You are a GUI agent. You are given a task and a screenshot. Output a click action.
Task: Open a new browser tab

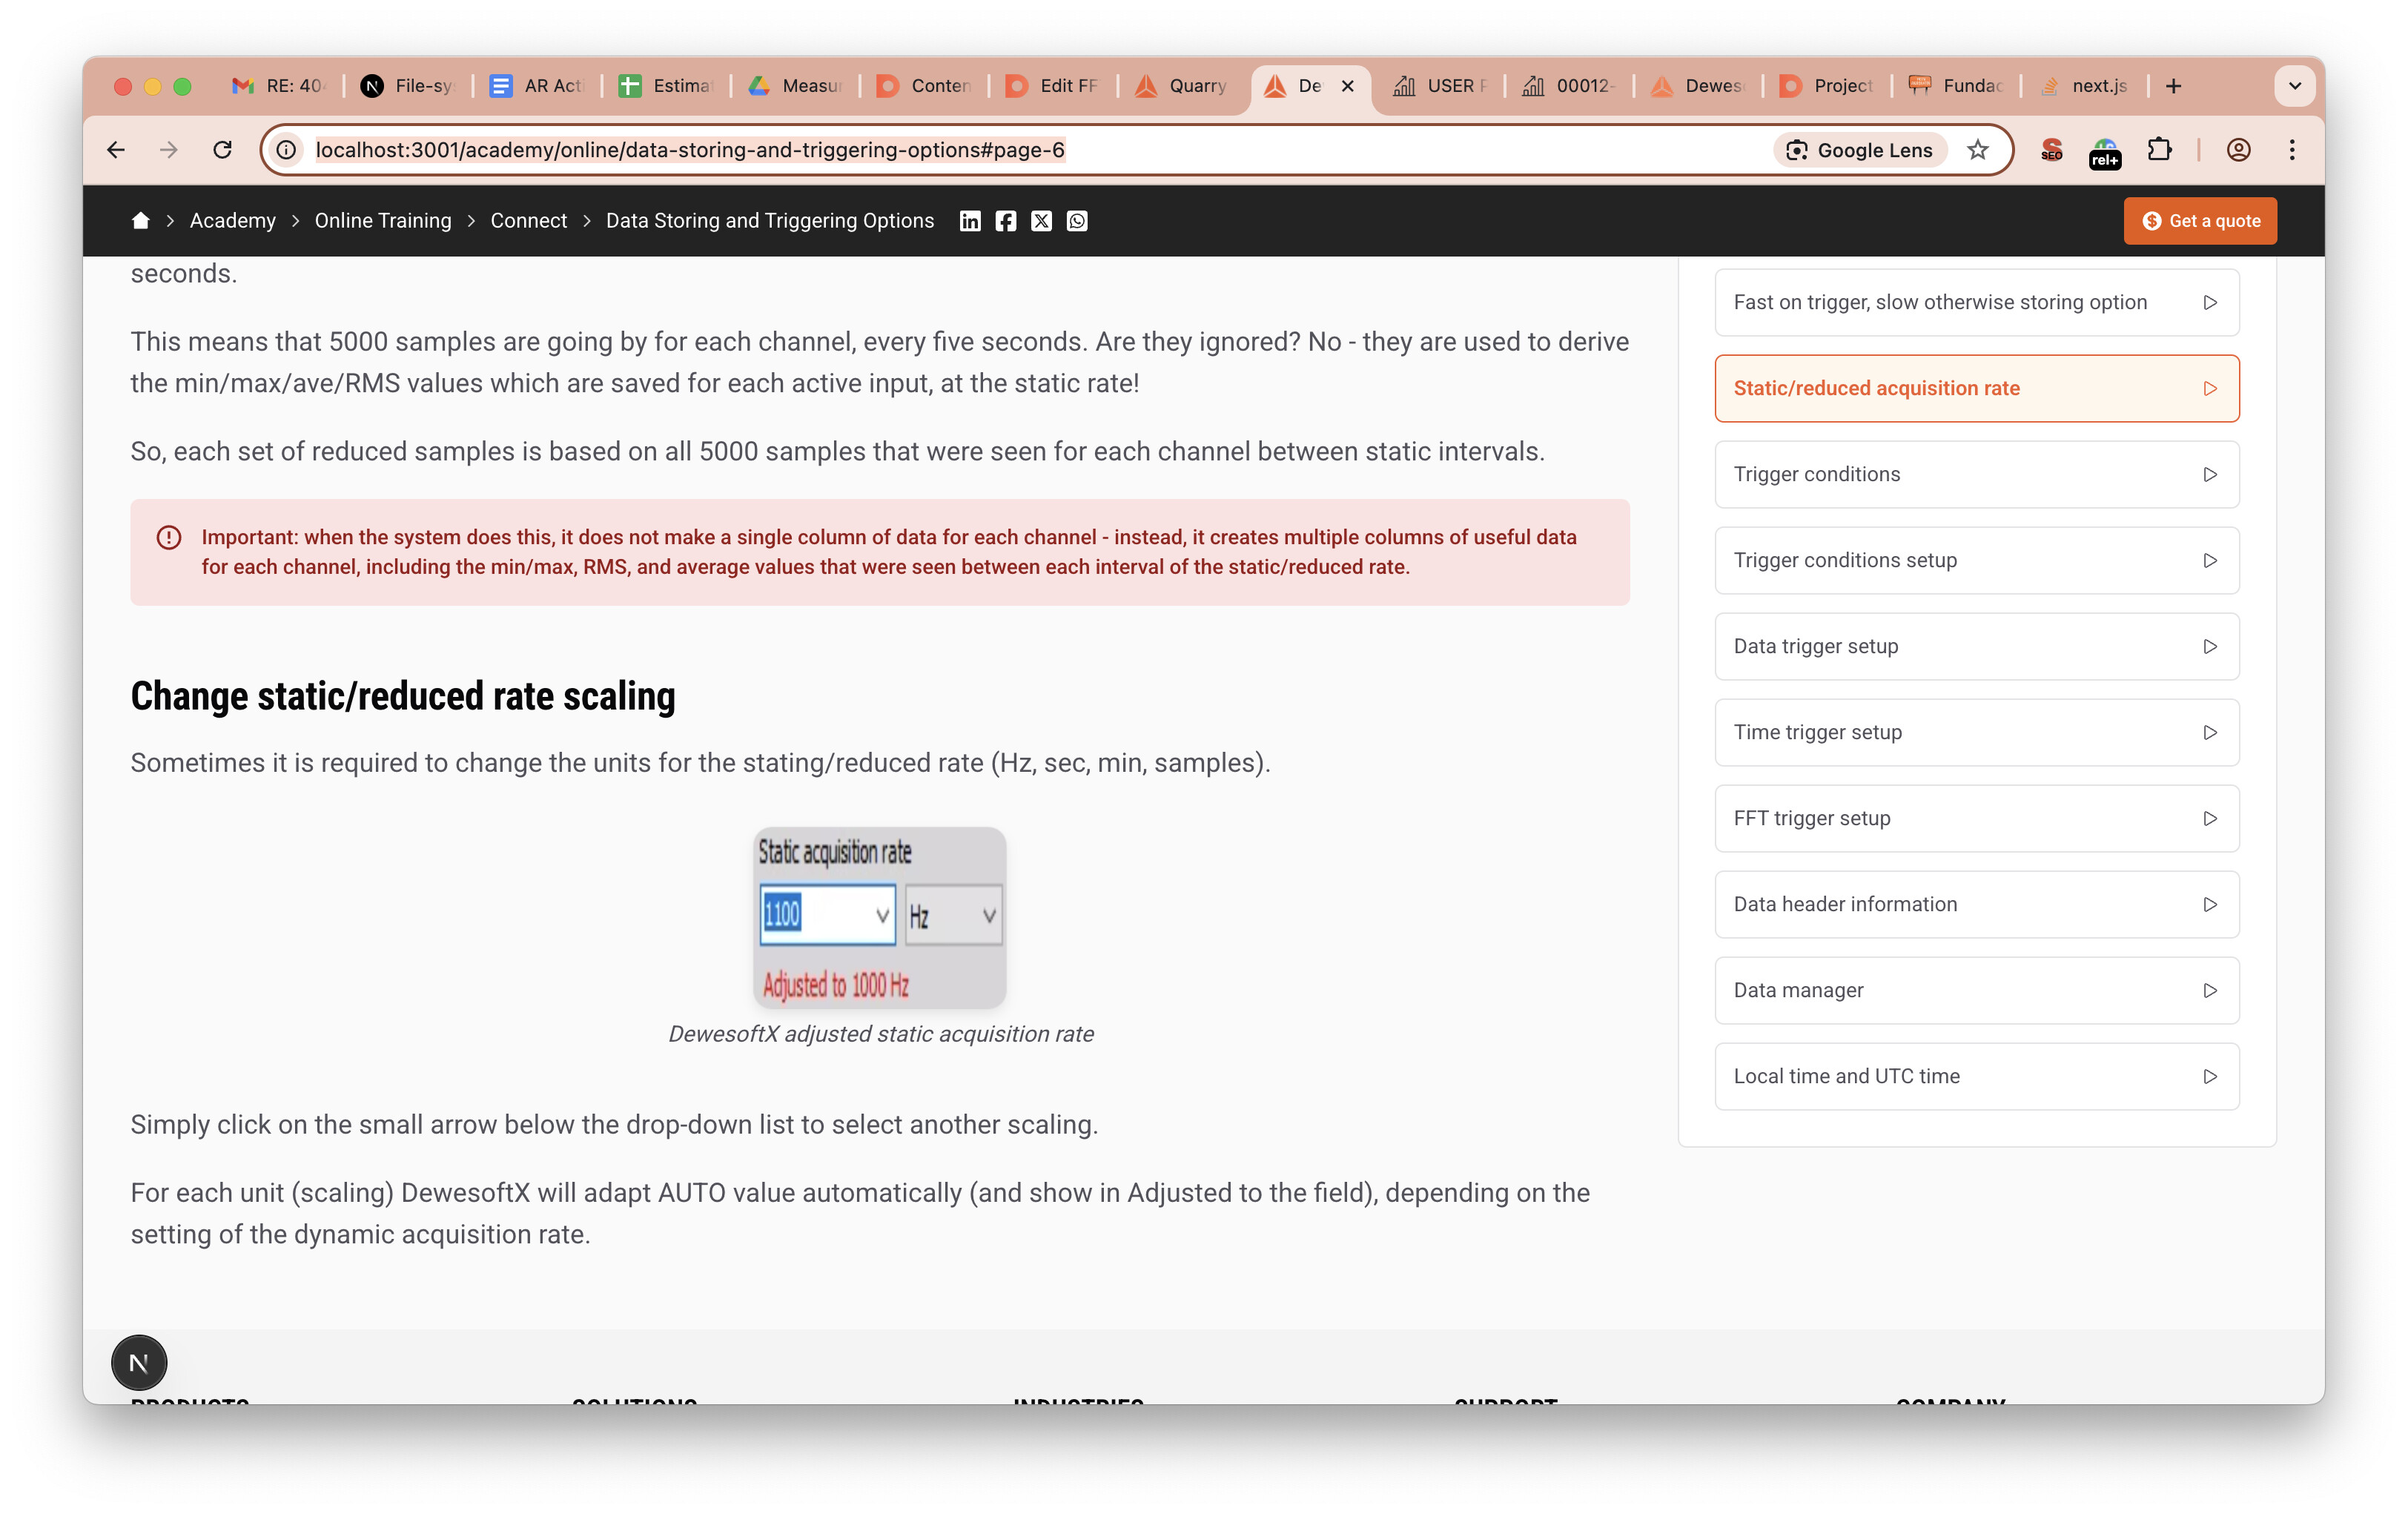(2173, 86)
